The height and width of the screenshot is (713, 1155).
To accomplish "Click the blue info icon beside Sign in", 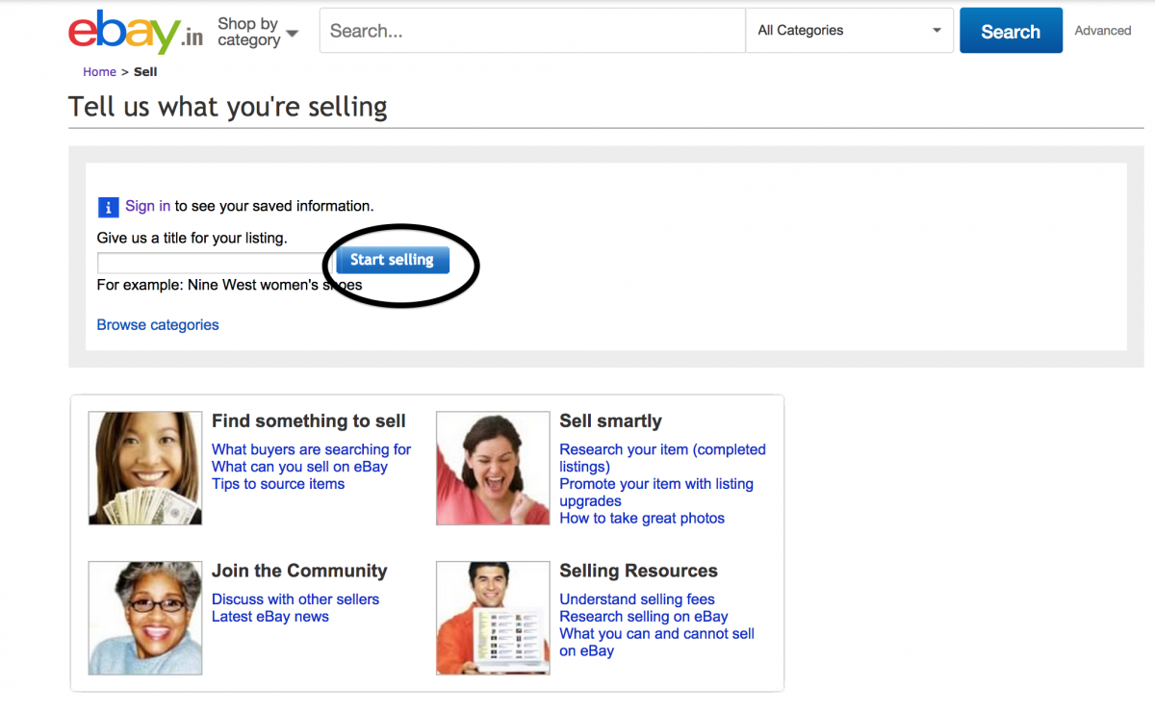I will (x=108, y=207).
